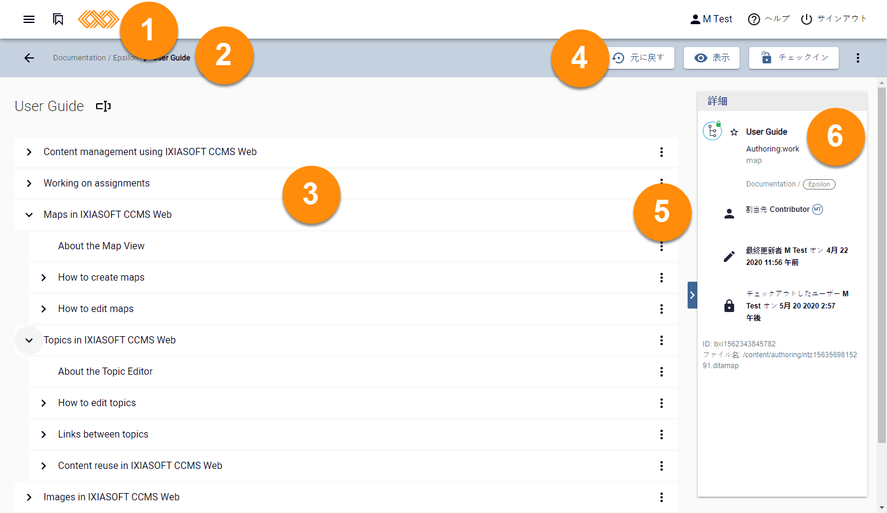Collapse Maps in IXIASOFT CCMS Web
This screenshot has height=513, width=887.
pyautogui.click(x=29, y=215)
